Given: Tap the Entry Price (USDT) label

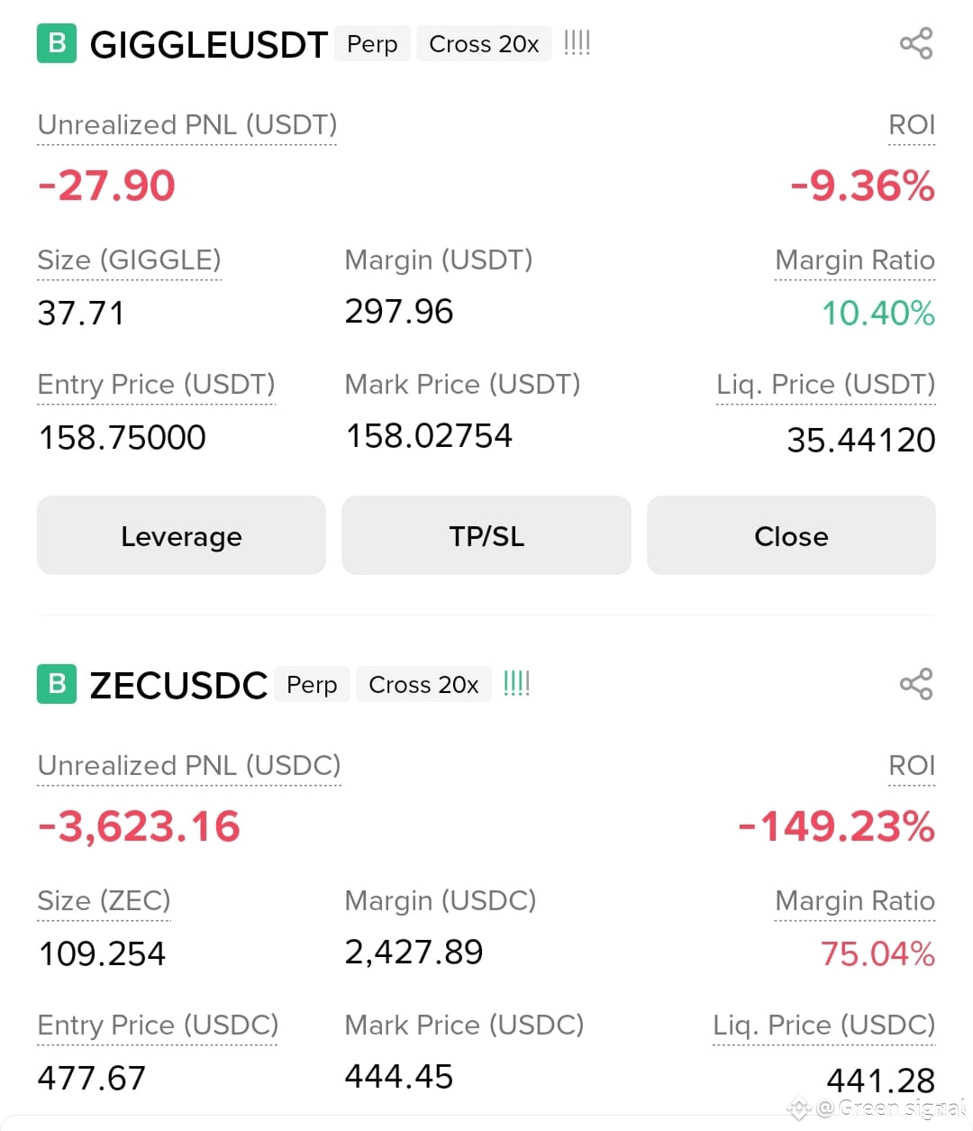Looking at the screenshot, I should [x=156, y=385].
